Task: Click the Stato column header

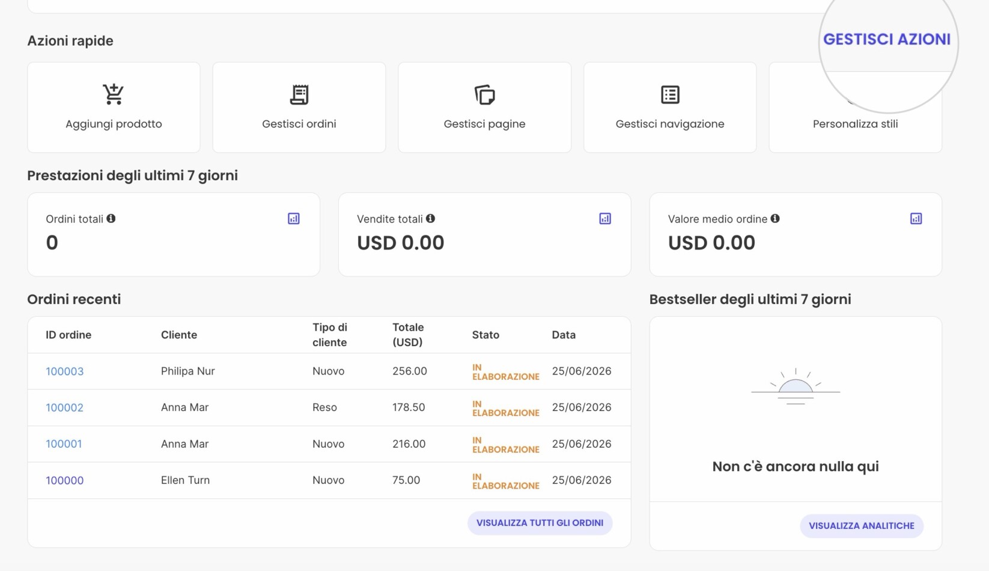Action: (x=485, y=335)
